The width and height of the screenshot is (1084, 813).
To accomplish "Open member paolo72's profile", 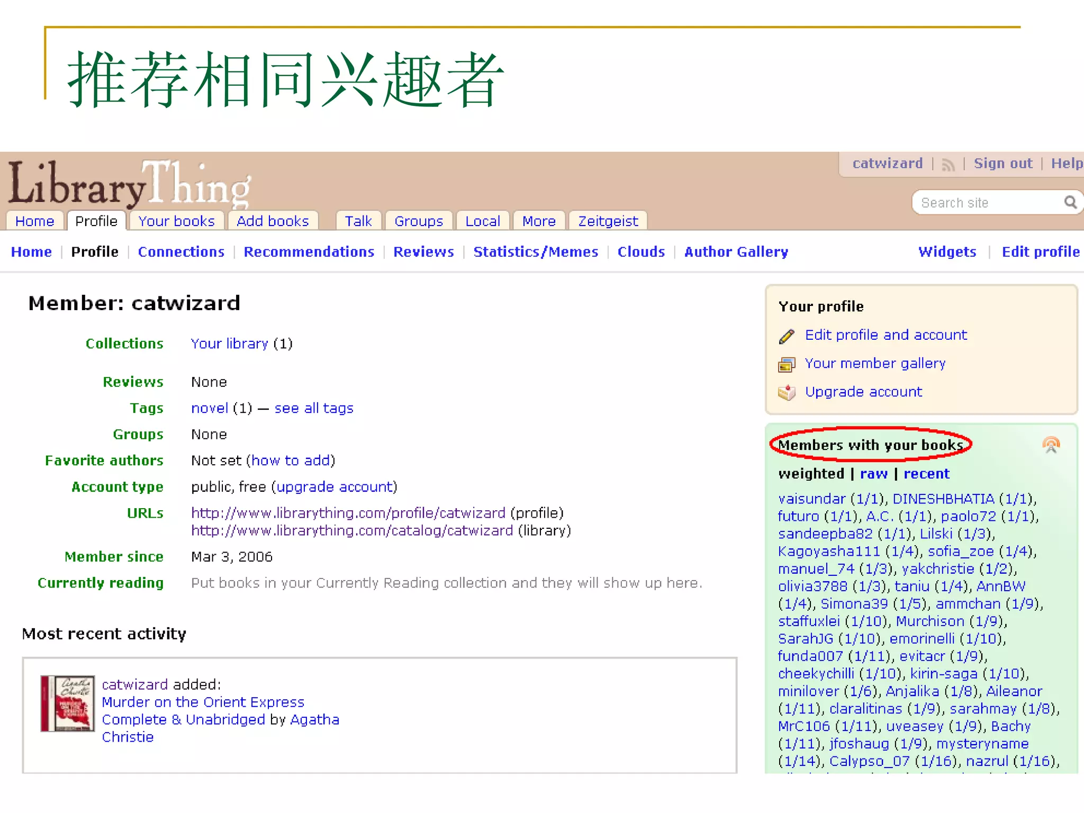I will pyautogui.click(x=969, y=517).
